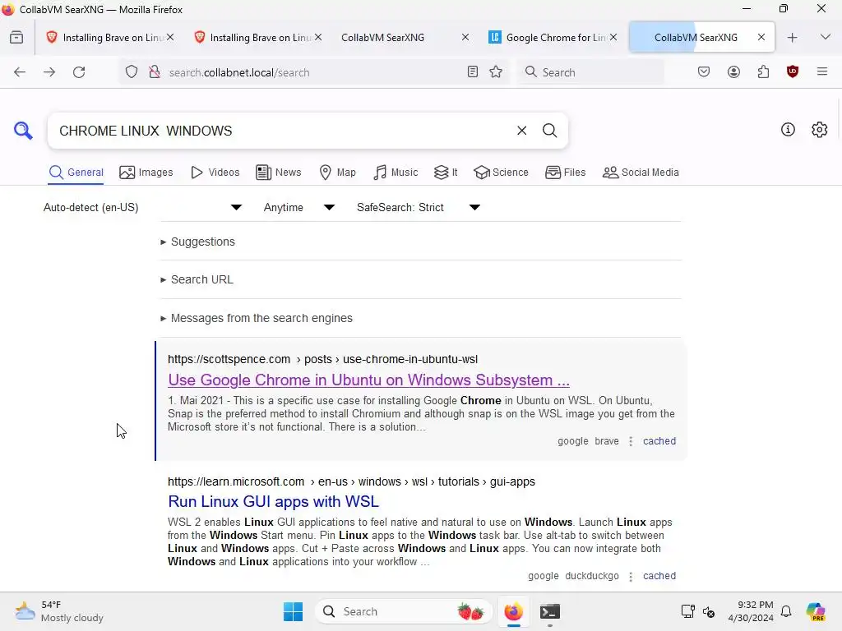Open the 9:32 PM clock calendar
Screen dimensions: 842x631
(x=751, y=611)
